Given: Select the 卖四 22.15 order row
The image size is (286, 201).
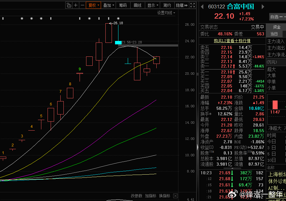Looking at the screenshot, I should [x=232, y=52].
